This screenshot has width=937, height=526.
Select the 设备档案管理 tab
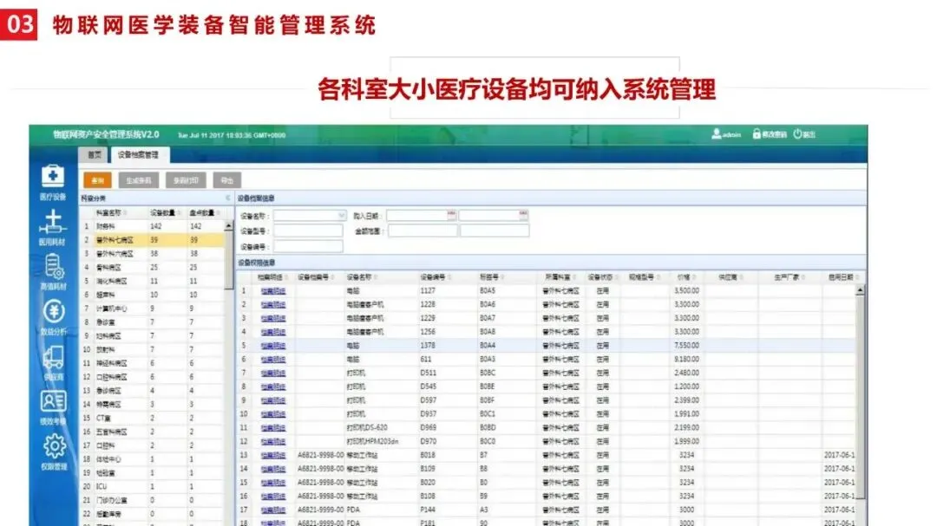(x=139, y=155)
